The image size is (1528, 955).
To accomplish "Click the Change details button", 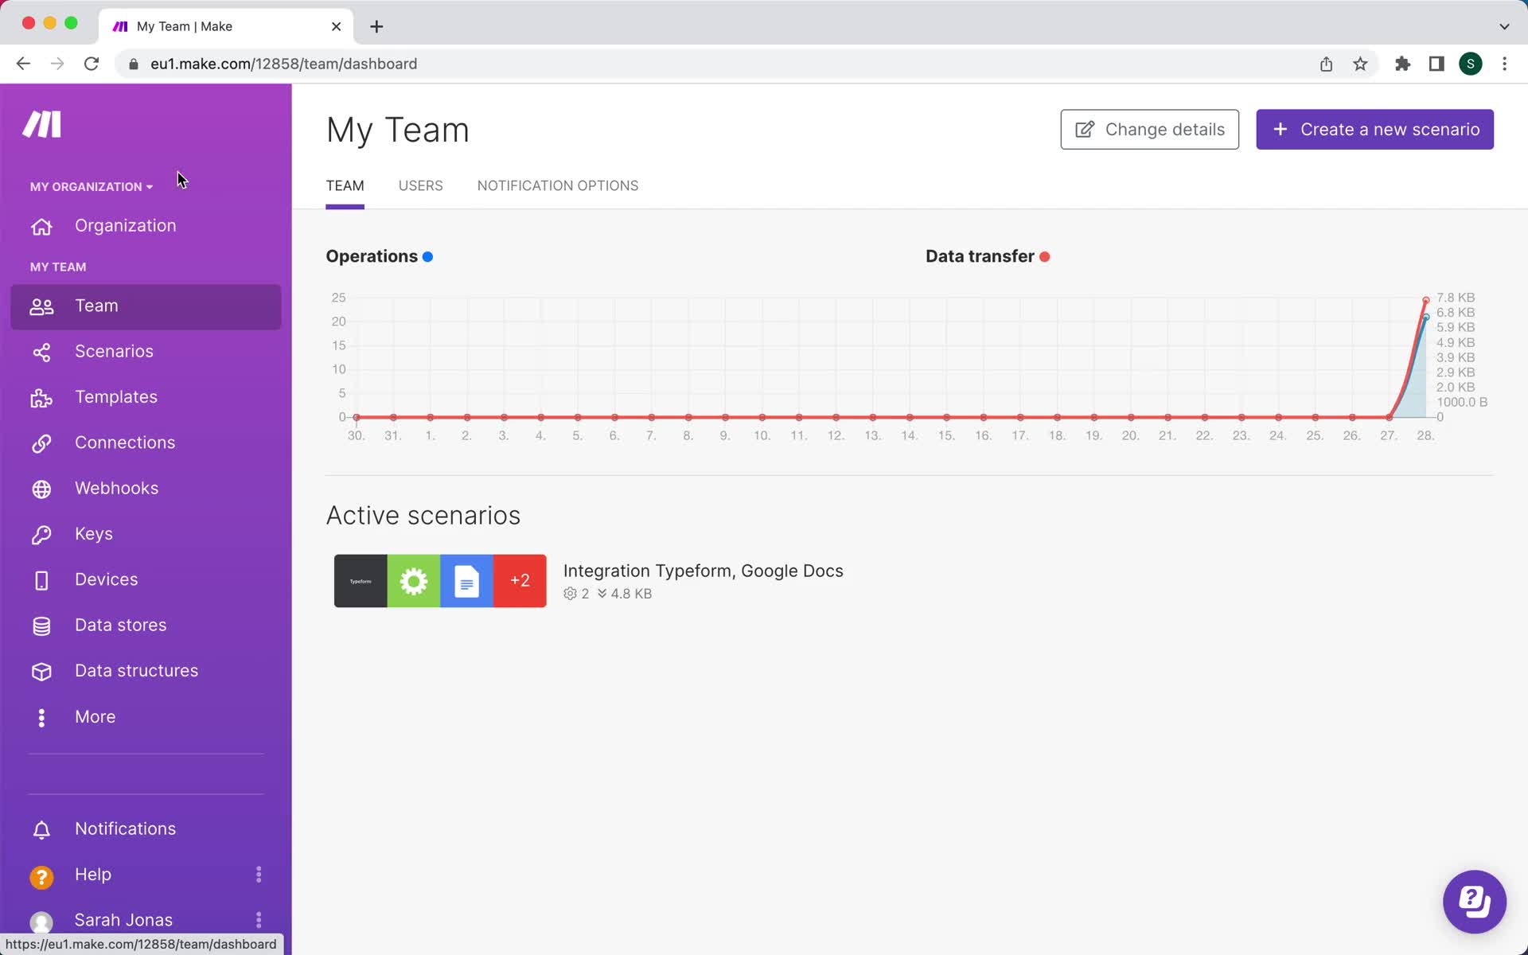I will 1148,129.
